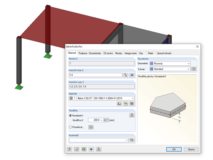Screen dimensions: 213x160
Task: Open the material library book icon
Action: (119, 104)
